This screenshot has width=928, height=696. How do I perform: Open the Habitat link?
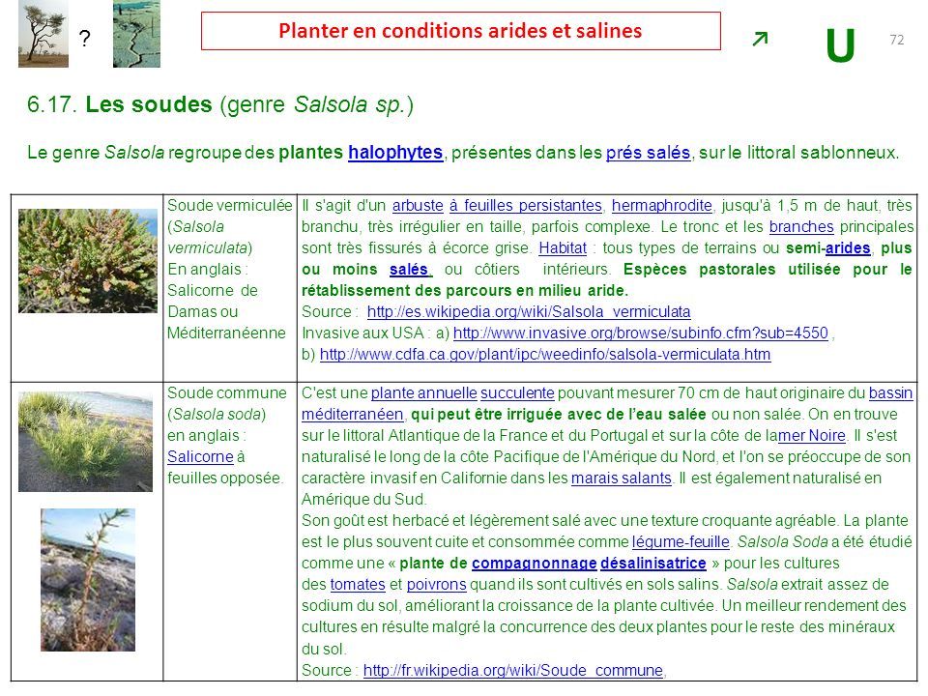[563, 248]
